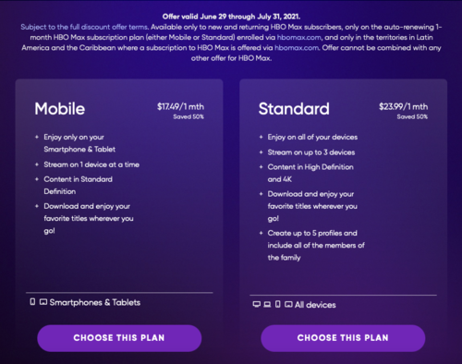Image resolution: width=462 pixels, height=364 pixels.
Task: Click hbomax.com link after "offered via"
Action: pos(297,48)
